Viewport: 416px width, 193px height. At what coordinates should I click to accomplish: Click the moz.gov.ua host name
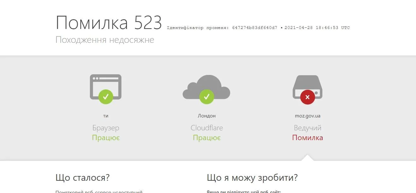(308, 116)
